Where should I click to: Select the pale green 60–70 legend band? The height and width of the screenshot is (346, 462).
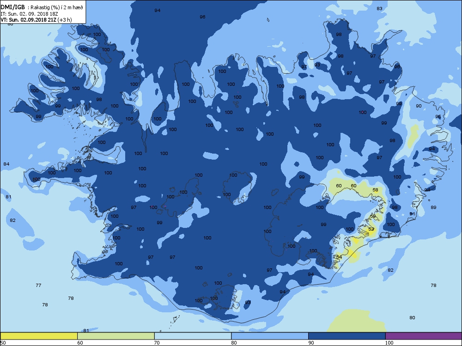[x=116, y=336]
